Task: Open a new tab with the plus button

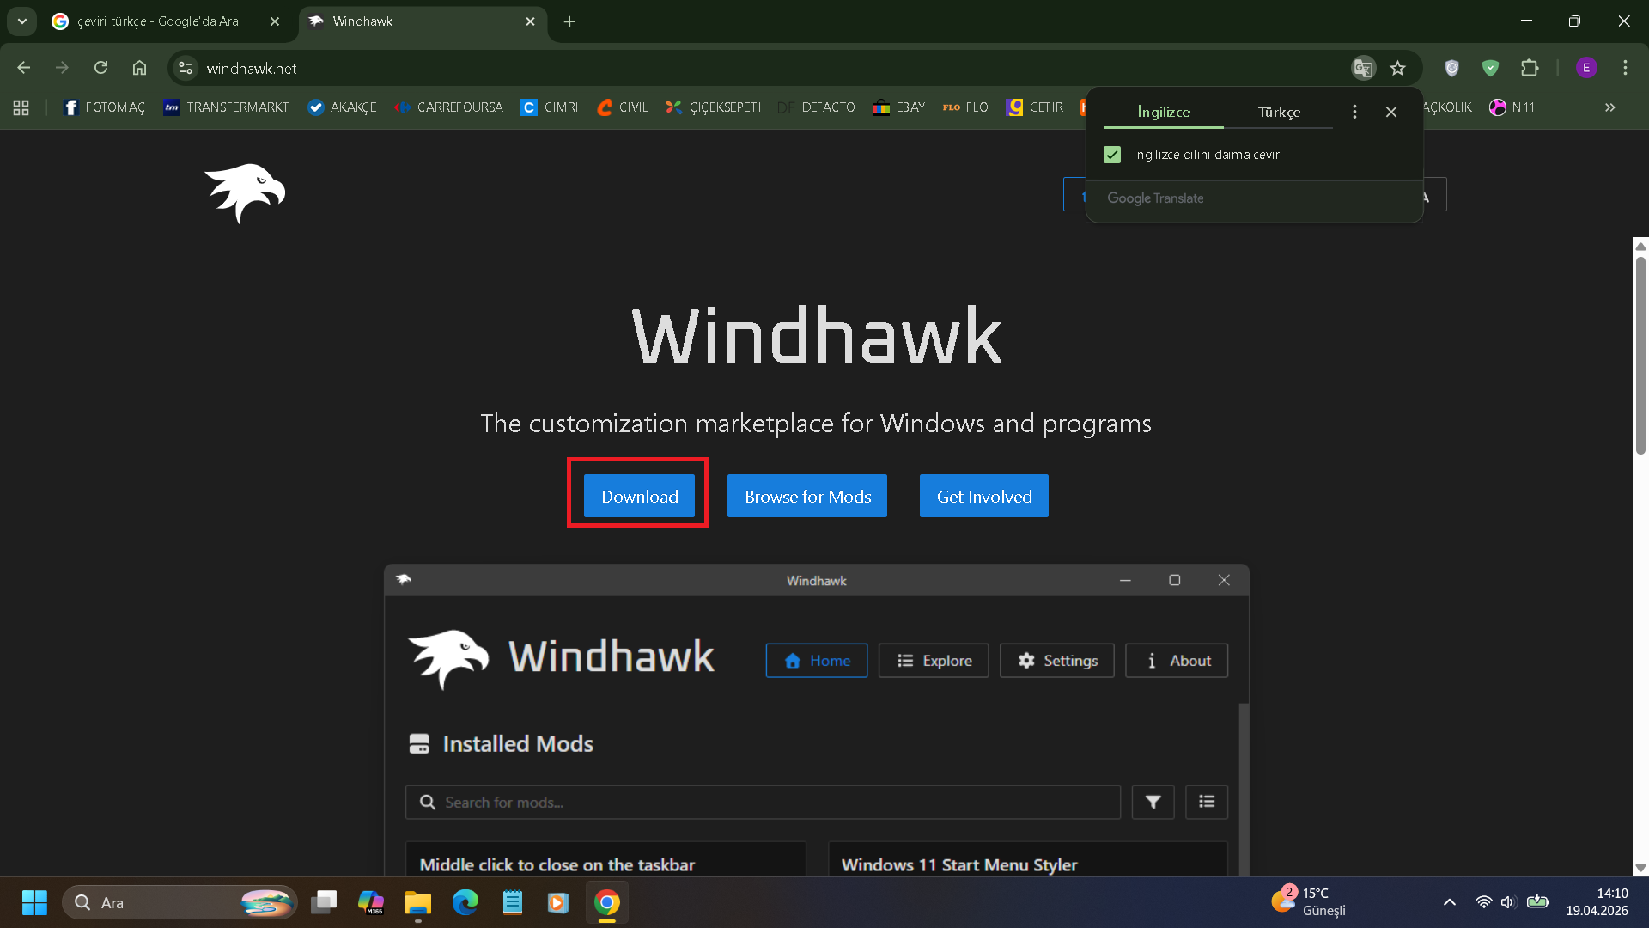Action: [x=569, y=21]
